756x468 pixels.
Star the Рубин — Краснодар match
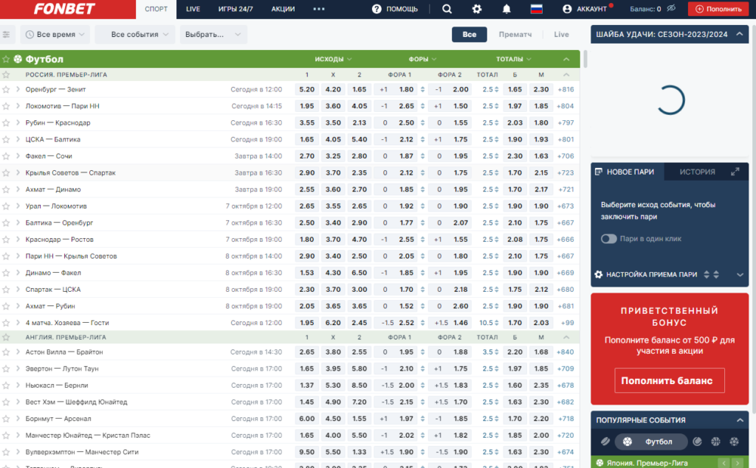click(6, 123)
